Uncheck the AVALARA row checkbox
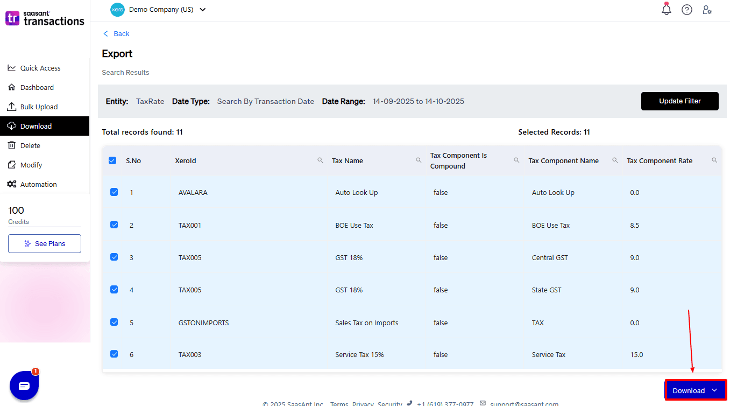The width and height of the screenshot is (730, 406). click(114, 192)
